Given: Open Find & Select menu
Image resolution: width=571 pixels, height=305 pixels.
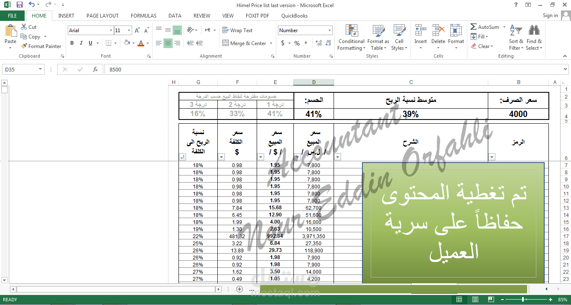Looking at the screenshot, I should tap(534, 37).
